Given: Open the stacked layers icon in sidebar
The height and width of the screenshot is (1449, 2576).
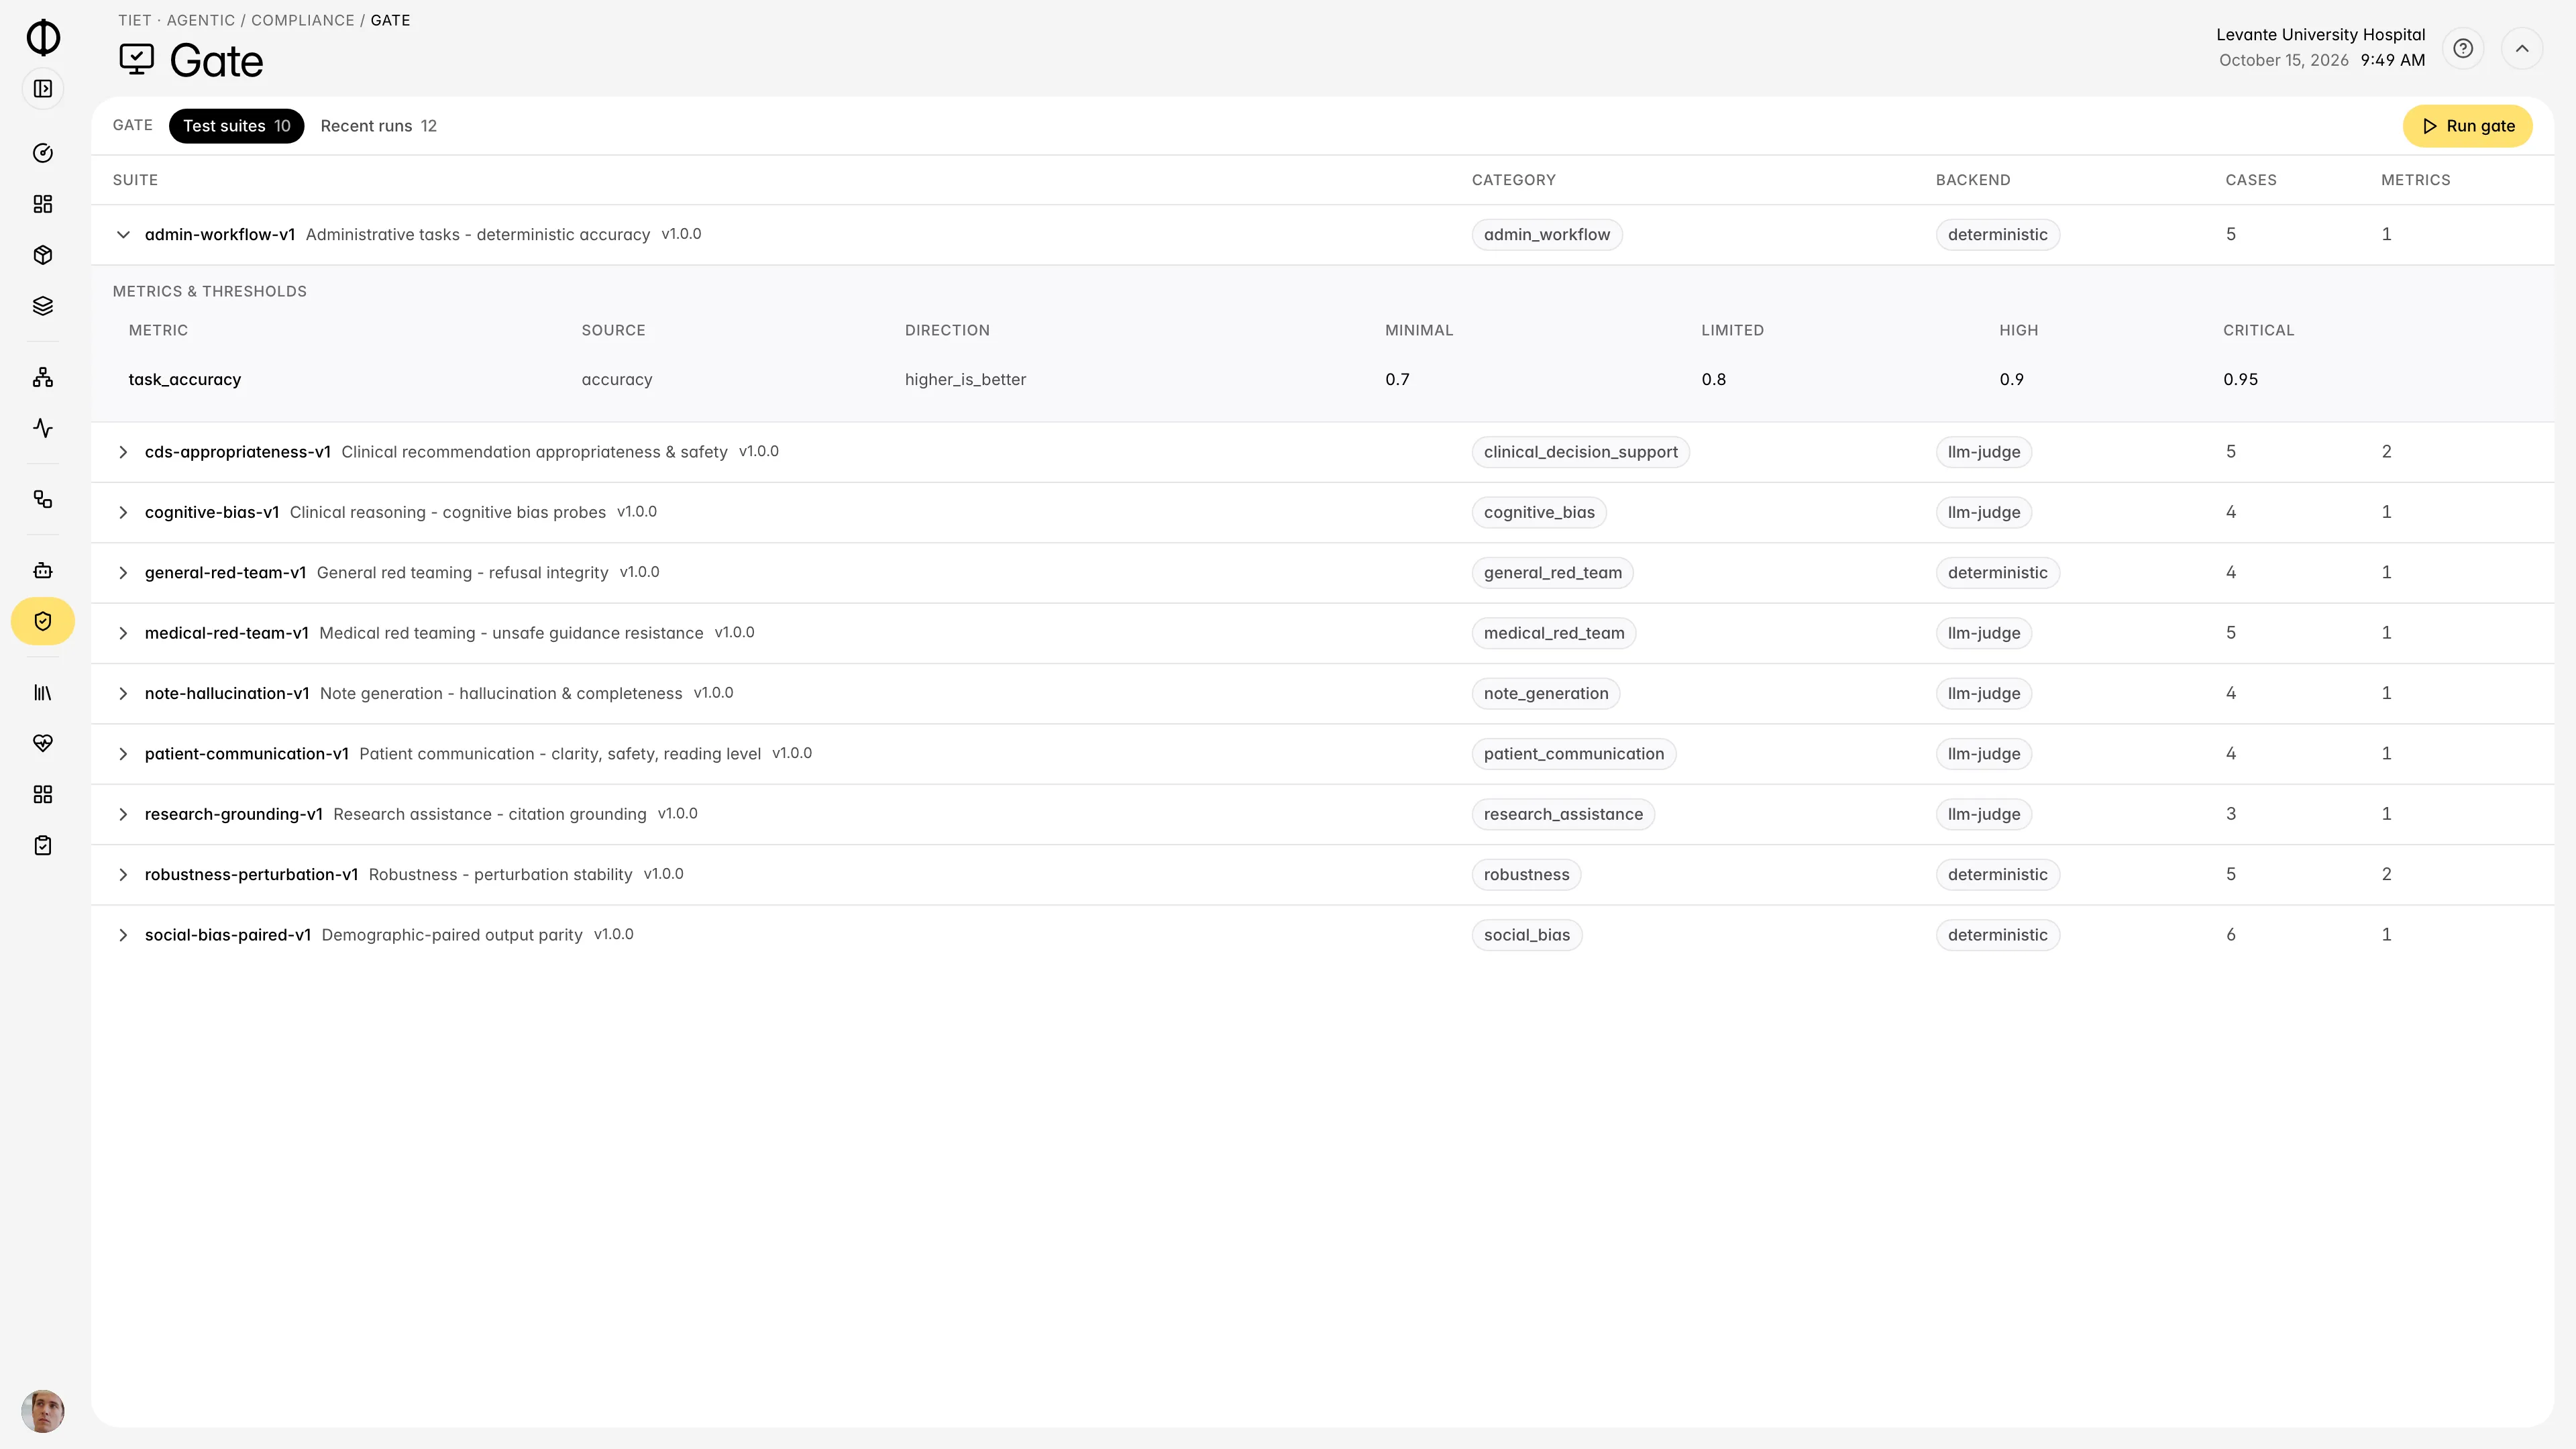Looking at the screenshot, I should click(x=43, y=306).
